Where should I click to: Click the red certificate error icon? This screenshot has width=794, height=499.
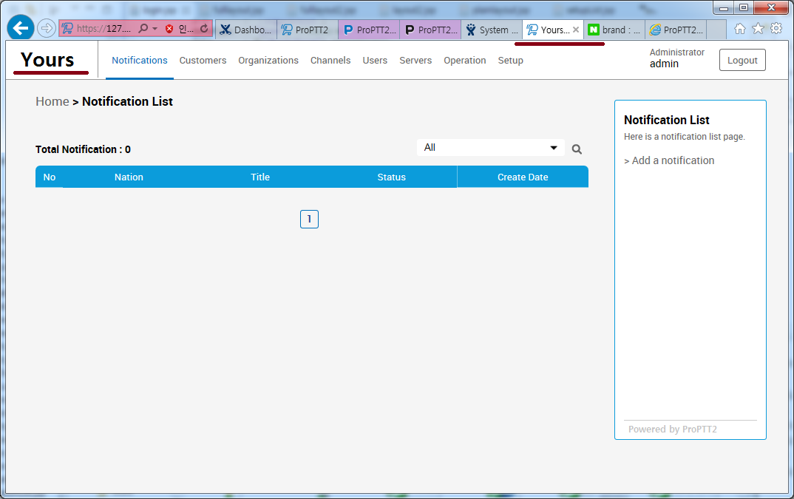pos(169,29)
